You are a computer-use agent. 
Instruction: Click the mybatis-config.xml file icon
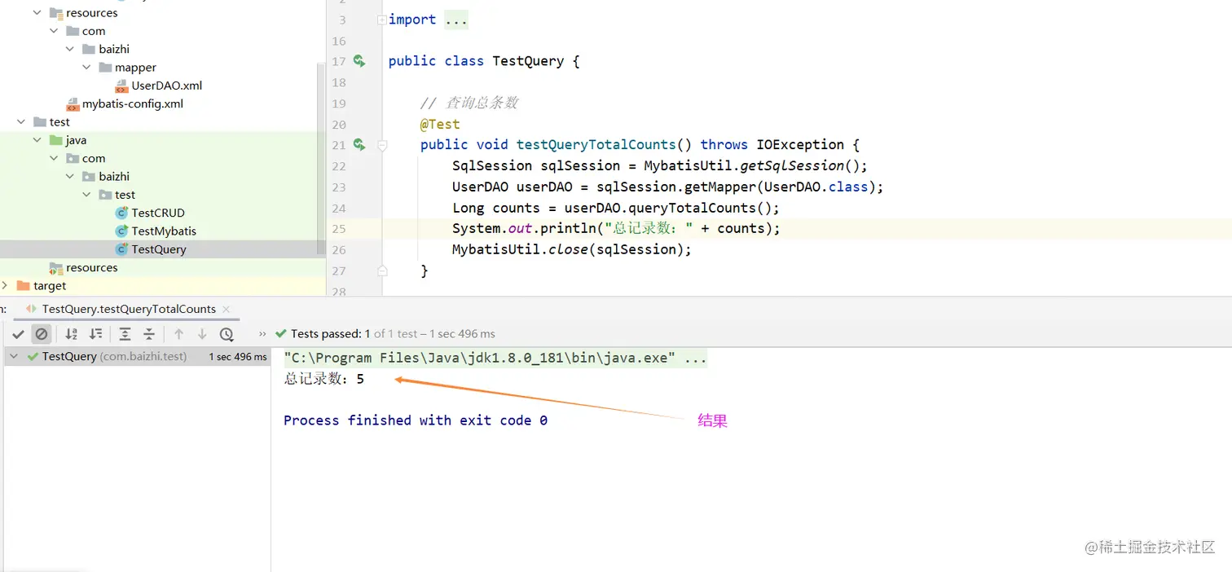coord(73,104)
